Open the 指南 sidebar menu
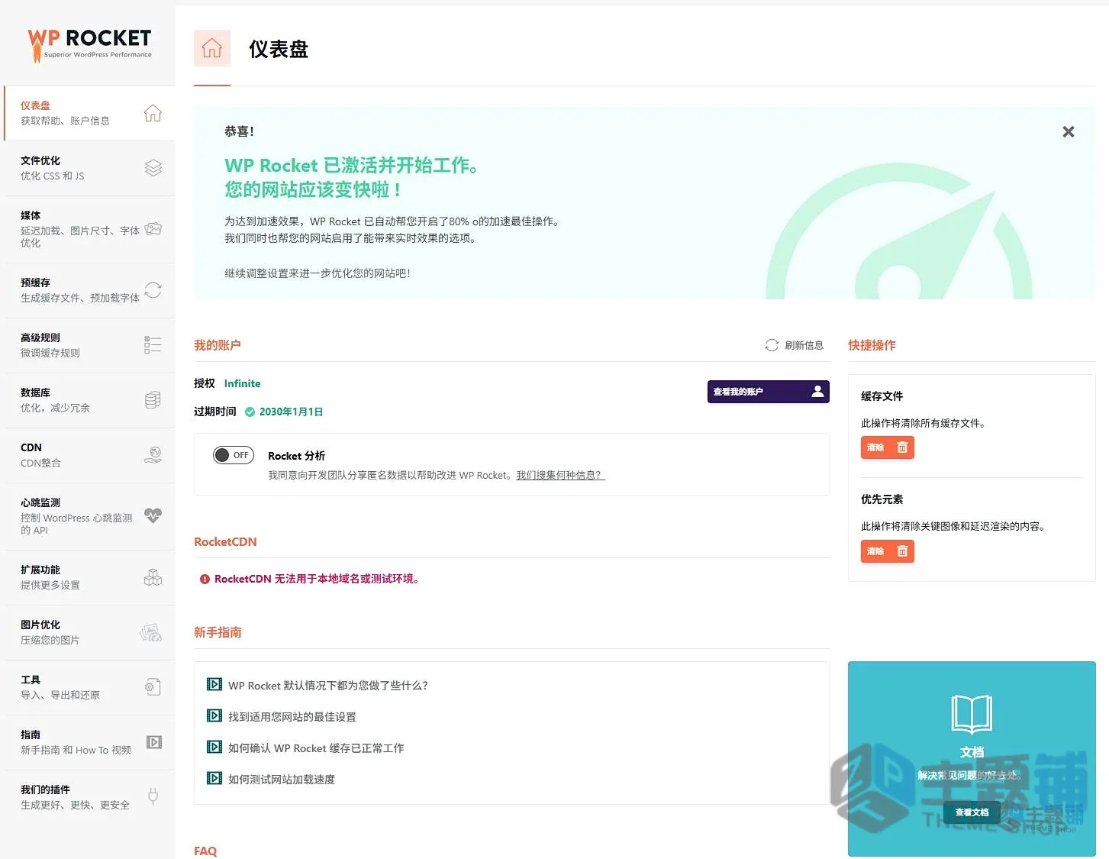The height and width of the screenshot is (859, 1109). [90, 742]
